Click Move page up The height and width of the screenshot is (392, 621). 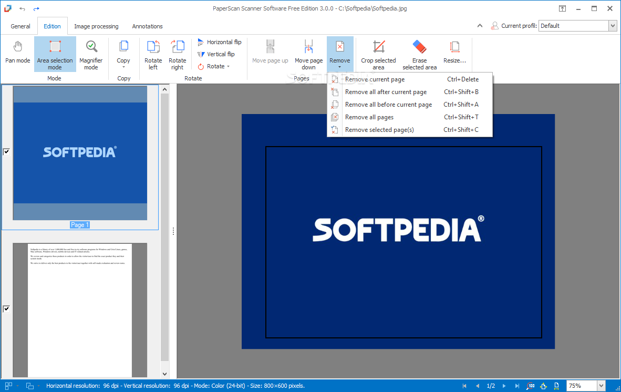270,52
